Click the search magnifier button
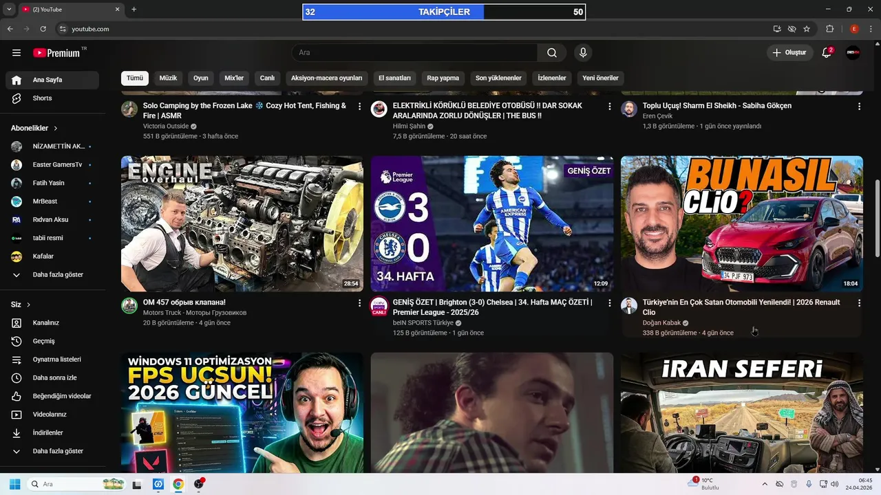The width and height of the screenshot is (881, 495). [552, 53]
